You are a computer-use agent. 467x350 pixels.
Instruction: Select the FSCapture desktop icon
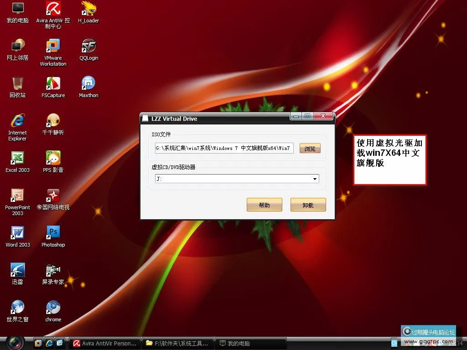[x=53, y=84]
